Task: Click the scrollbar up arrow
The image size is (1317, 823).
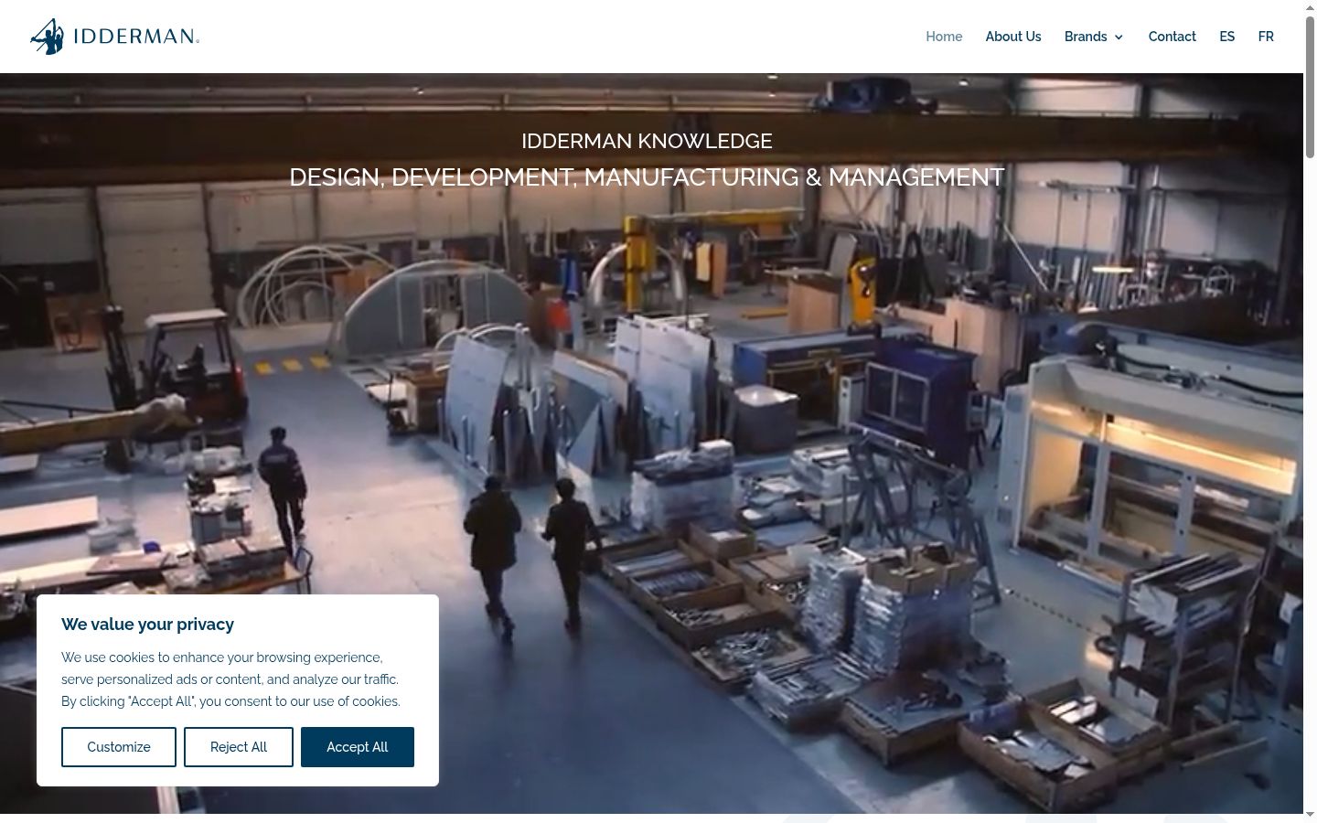Action: (1310, 7)
